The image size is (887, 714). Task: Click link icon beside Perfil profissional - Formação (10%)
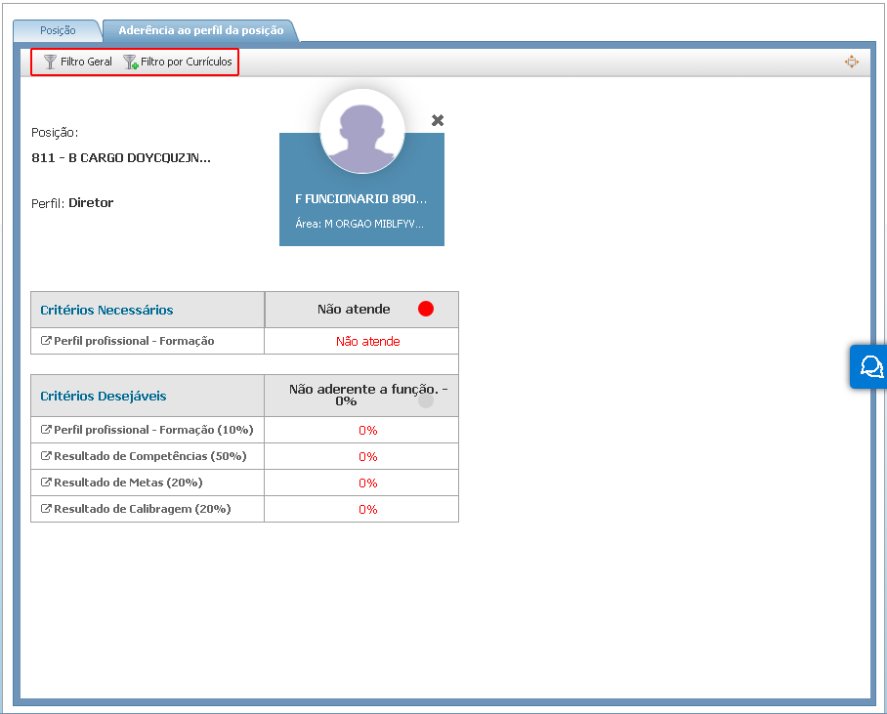tap(46, 430)
